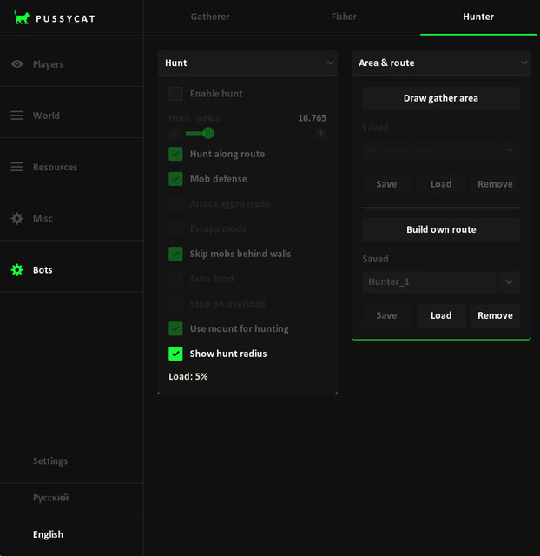Image resolution: width=540 pixels, height=556 pixels.
Task: Enable the Enable hunt checkbox
Action: pos(175,94)
